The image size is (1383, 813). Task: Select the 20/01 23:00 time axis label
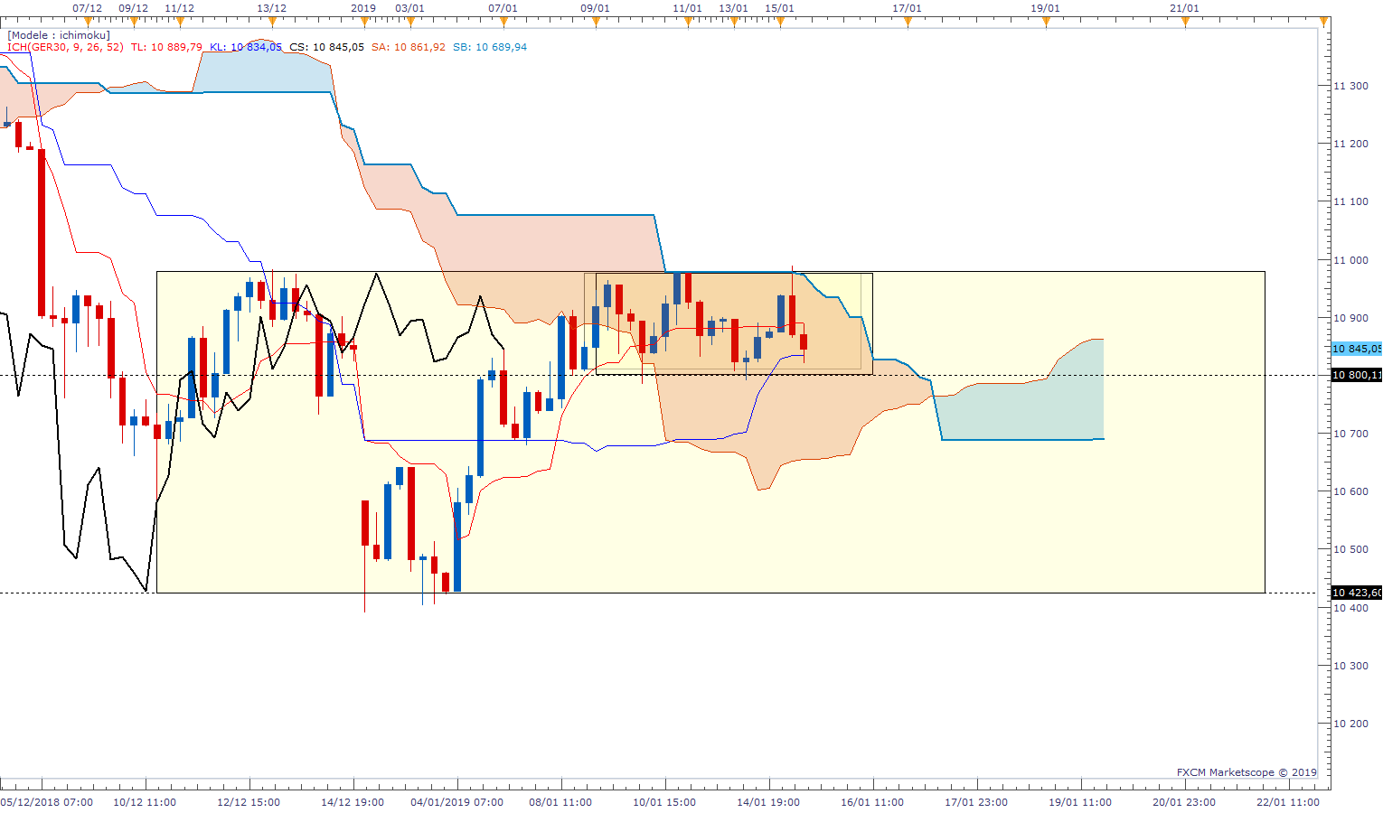pyautogui.click(x=1184, y=801)
